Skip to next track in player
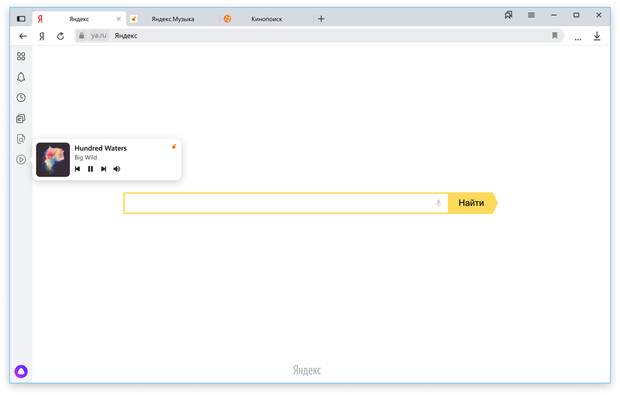This screenshot has height=395, width=620. tap(103, 169)
